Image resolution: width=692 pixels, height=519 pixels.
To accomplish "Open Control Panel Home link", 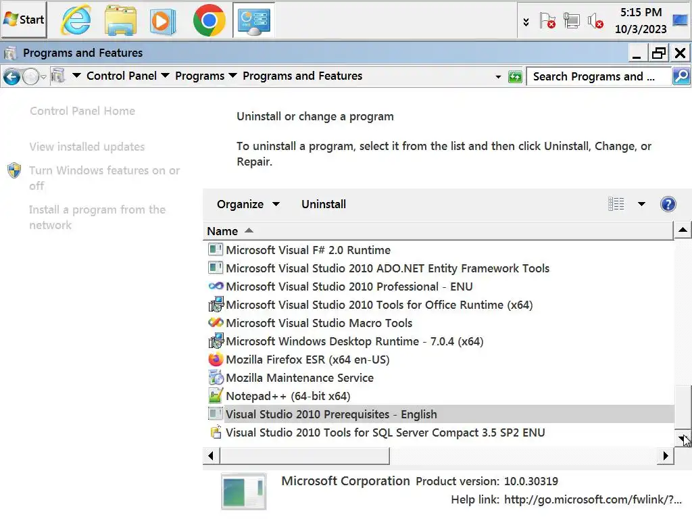I will tap(82, 111).
